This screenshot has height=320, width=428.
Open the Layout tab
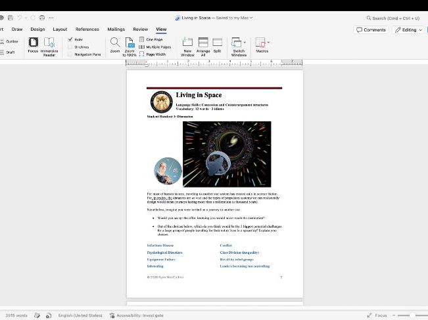tap(60, 29)
